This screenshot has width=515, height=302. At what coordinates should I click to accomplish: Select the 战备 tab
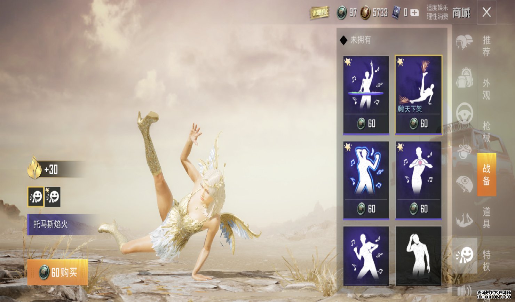click(486, 175)
